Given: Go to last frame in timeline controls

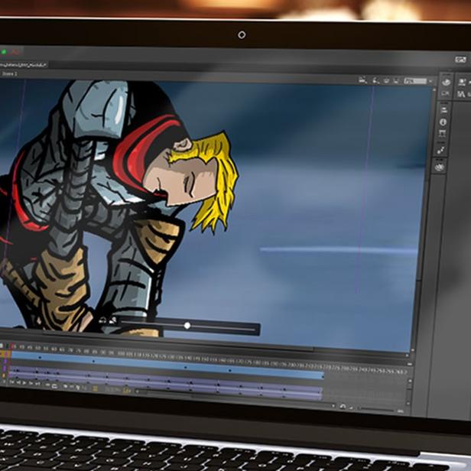Looking at the screenshot, I should (x=37, y=384).
